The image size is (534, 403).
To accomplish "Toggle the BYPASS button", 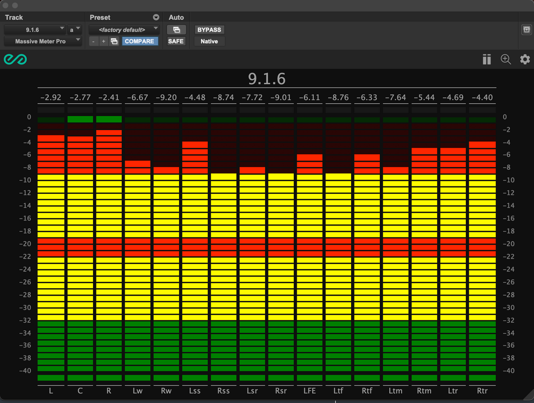I will (x=209, y=30).
